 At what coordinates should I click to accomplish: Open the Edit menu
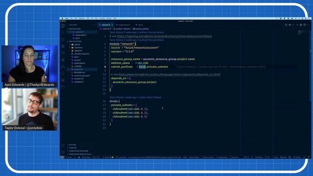click(76, 19)
